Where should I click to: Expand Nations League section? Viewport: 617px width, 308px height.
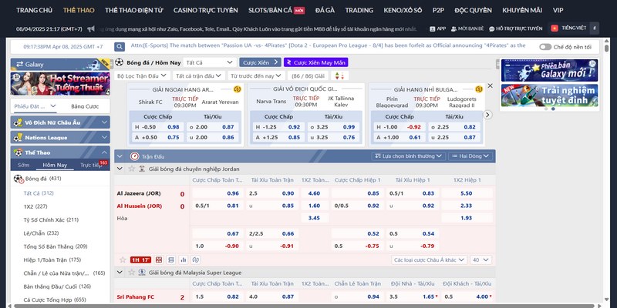coord(60,138)
